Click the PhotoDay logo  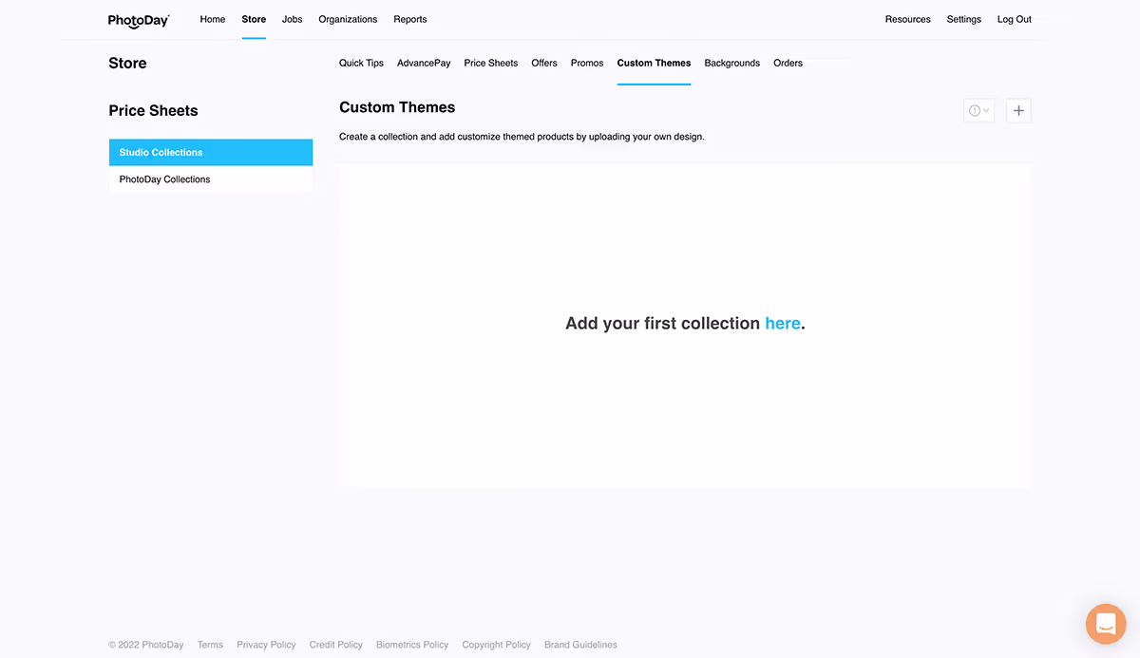(139, 20)
